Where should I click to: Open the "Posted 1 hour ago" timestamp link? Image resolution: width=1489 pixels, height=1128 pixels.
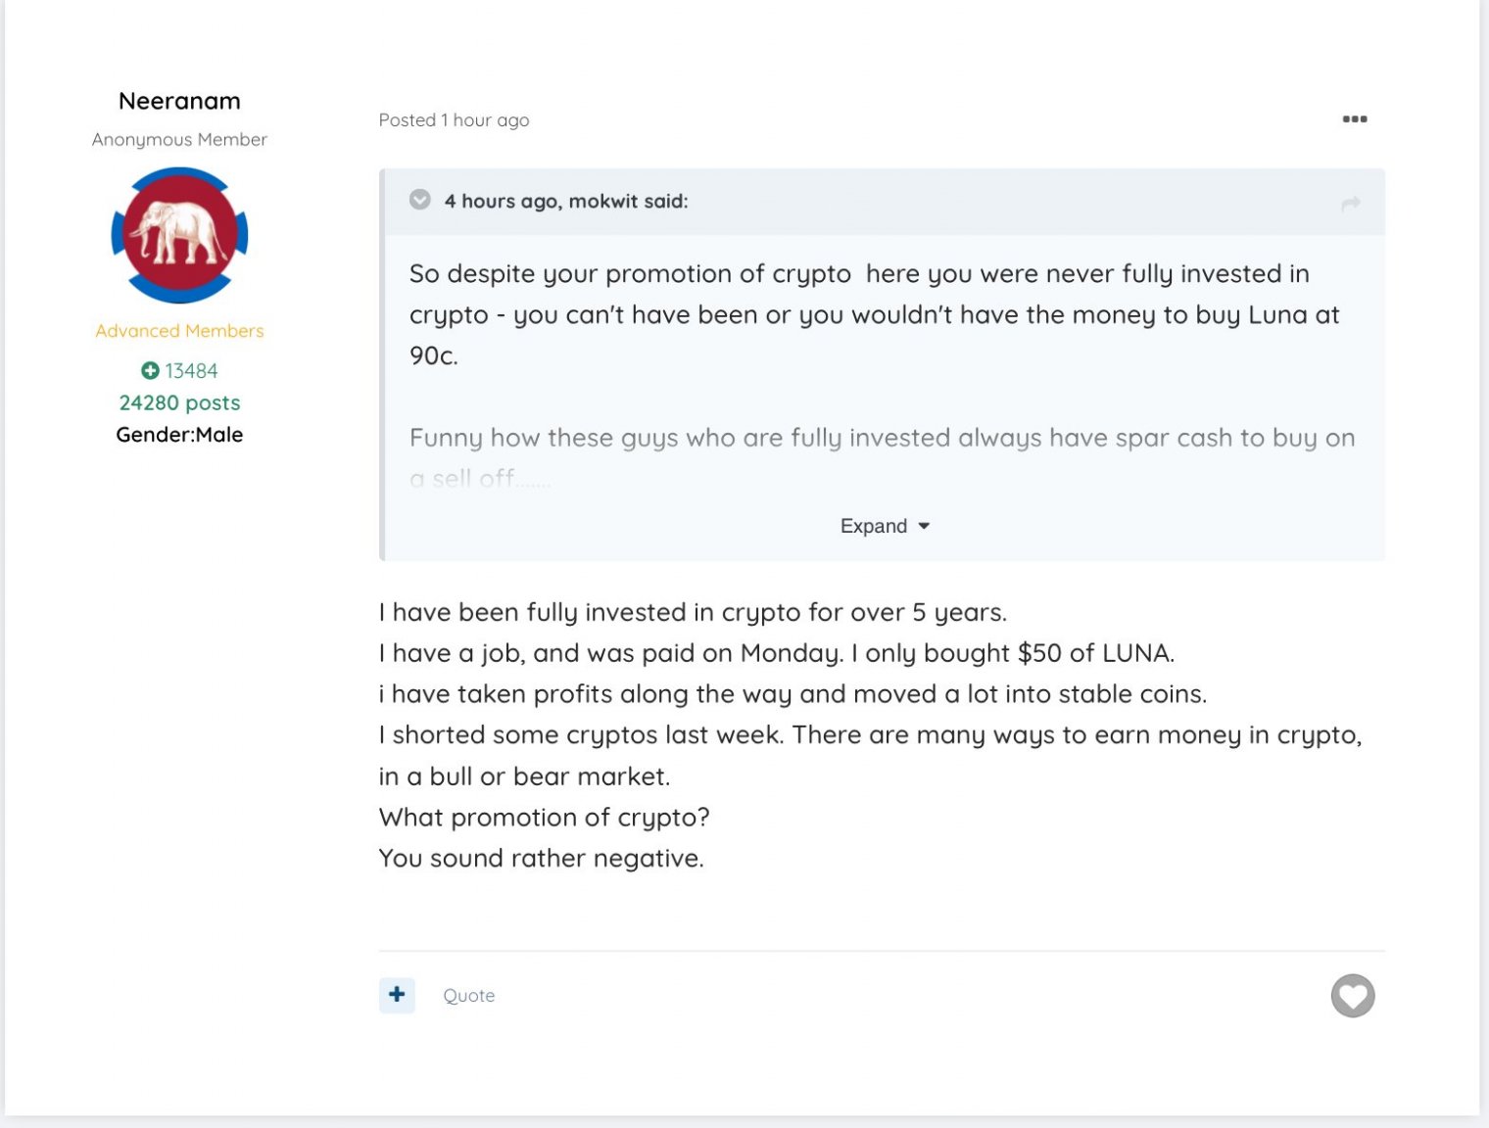click(454, 120)
